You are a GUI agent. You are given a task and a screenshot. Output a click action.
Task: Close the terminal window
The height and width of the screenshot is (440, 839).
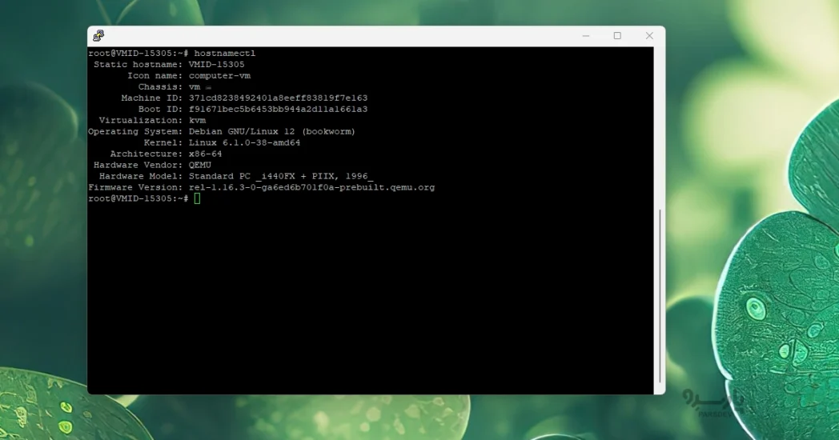(649, 36)
